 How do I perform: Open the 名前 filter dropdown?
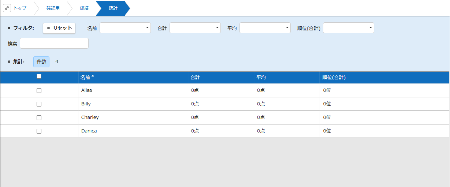(x=125, y=28)
